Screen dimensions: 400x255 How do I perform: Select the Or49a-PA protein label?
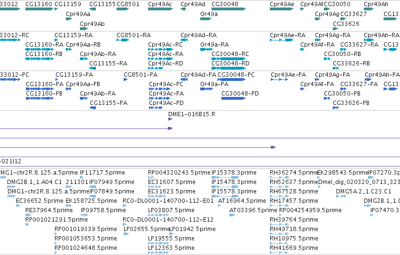pos(214,84)
